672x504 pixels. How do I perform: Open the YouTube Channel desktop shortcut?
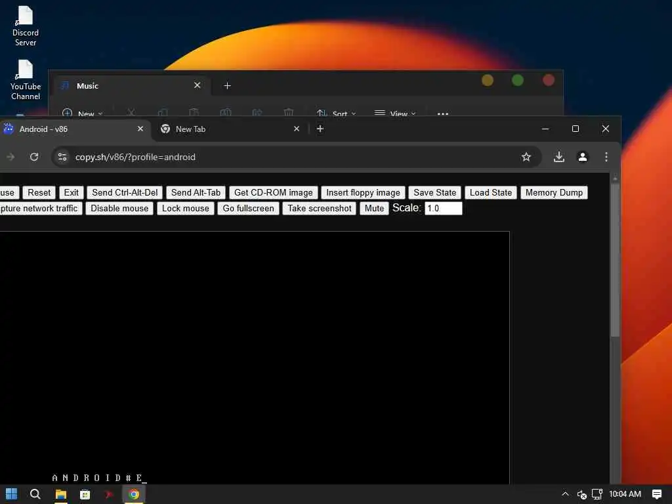coord(26,80)
